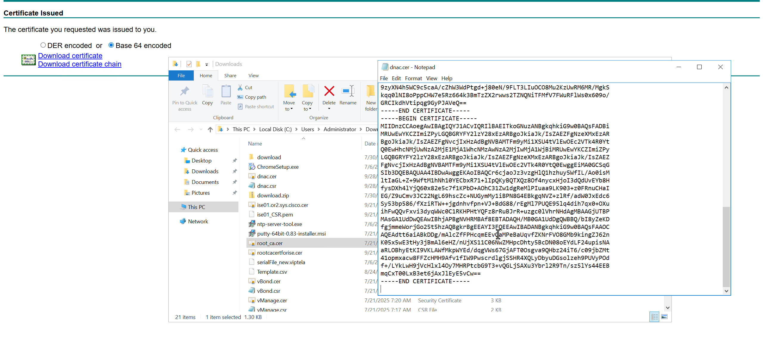
Task: Switch to the View ribbon tab
Action: tap(253, 76)
